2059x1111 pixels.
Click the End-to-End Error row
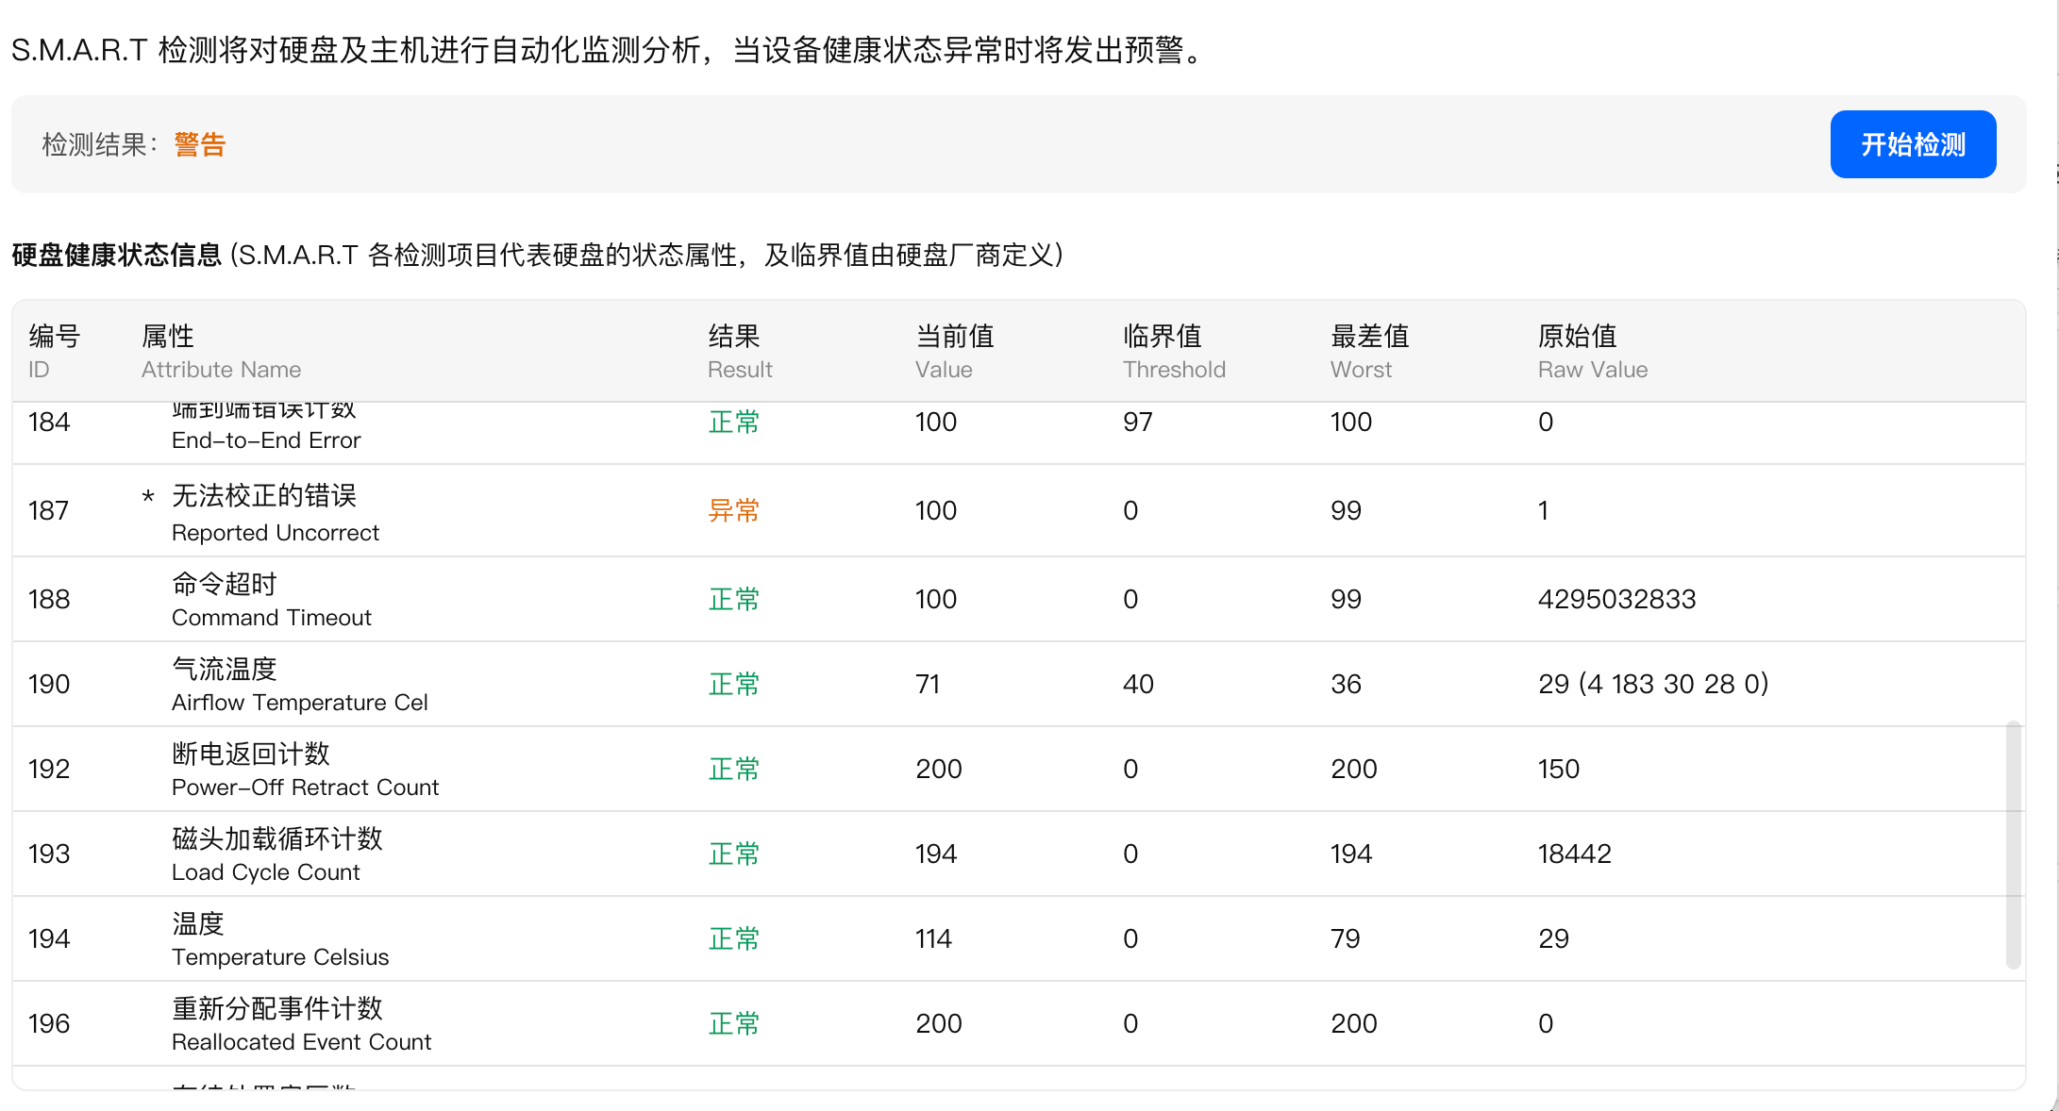click(x=566, y=429)
